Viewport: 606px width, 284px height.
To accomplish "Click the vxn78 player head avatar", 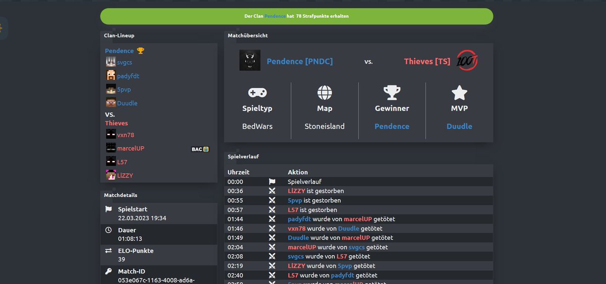I will click(111, 134).
